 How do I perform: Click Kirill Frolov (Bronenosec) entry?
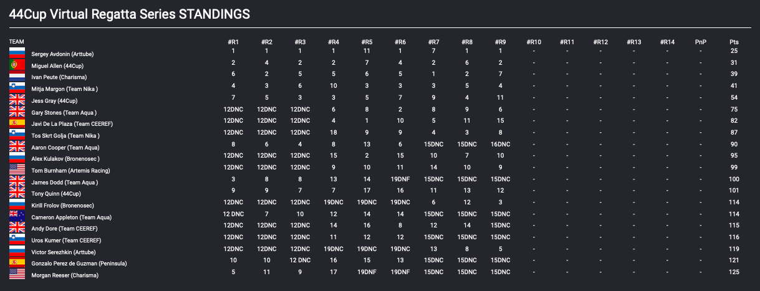62,206
